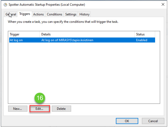Cancel the properties dialog
The height and width of the screenshot is (127, 168).
(x=153, y=121)
